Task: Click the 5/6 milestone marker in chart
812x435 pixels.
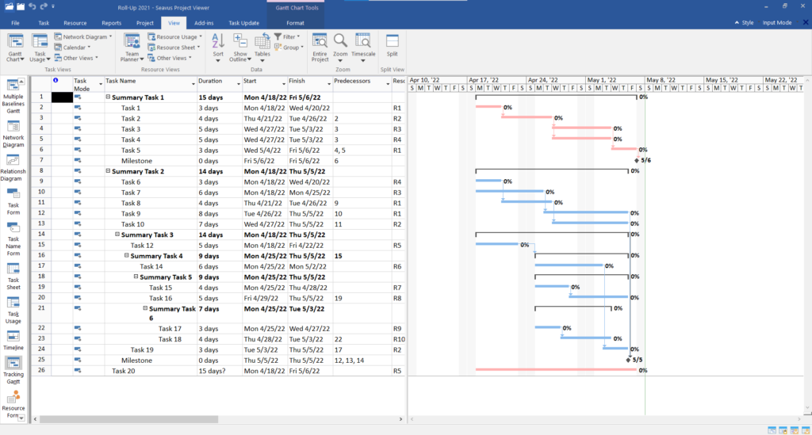Action: pos(637,160)
